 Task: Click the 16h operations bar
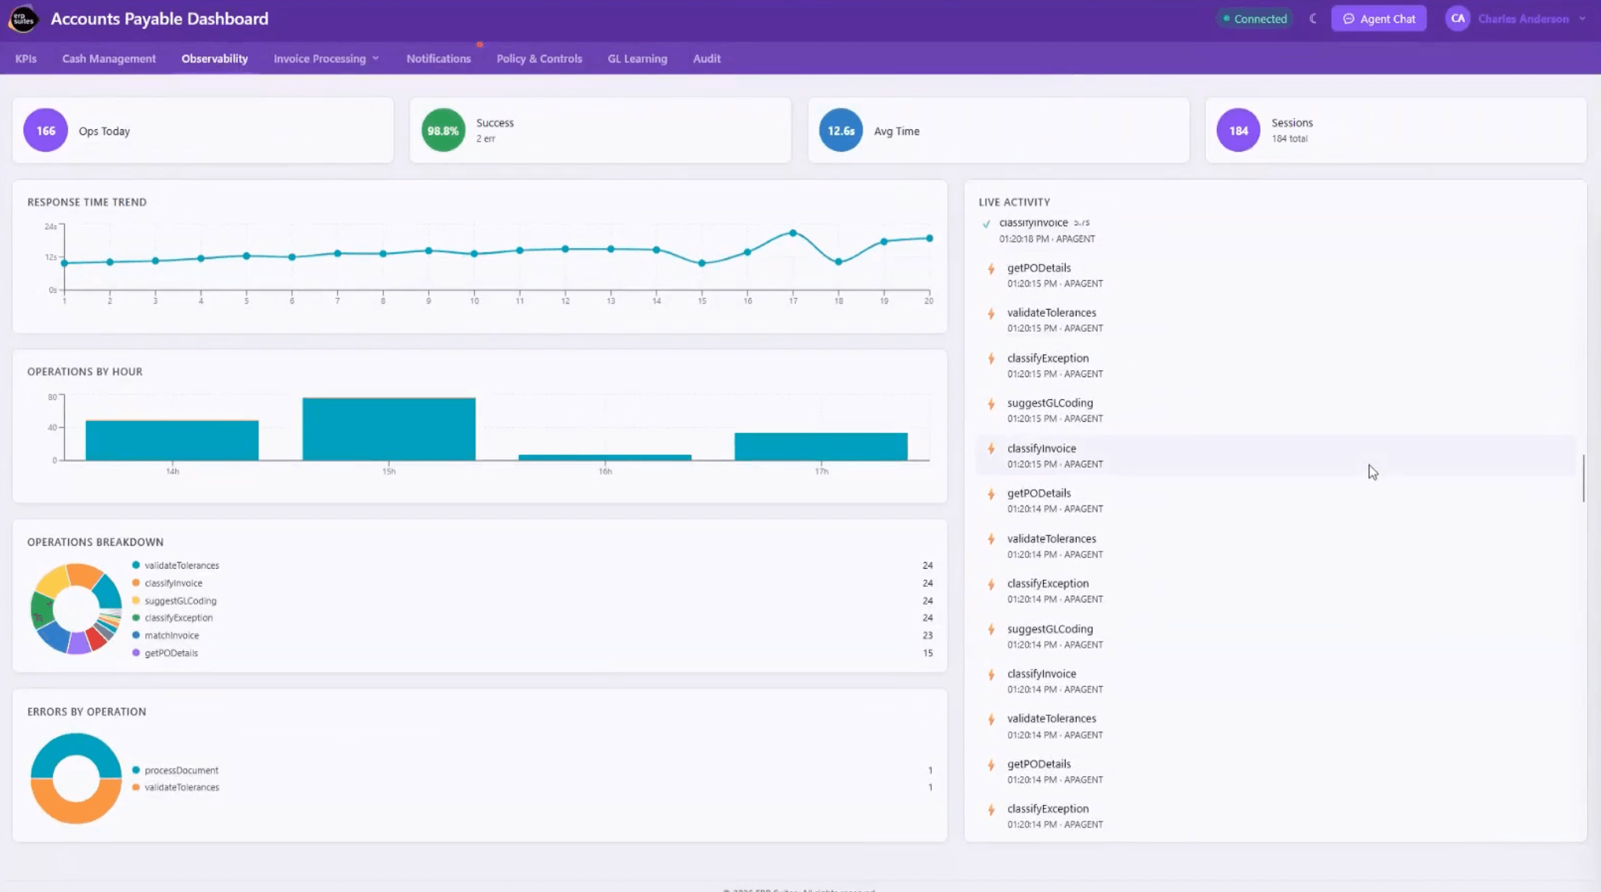[x=605, y=457]
